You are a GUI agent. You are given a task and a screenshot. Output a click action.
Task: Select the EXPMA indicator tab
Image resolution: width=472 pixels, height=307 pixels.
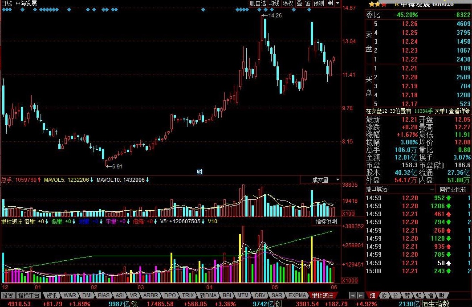[297, 295]
